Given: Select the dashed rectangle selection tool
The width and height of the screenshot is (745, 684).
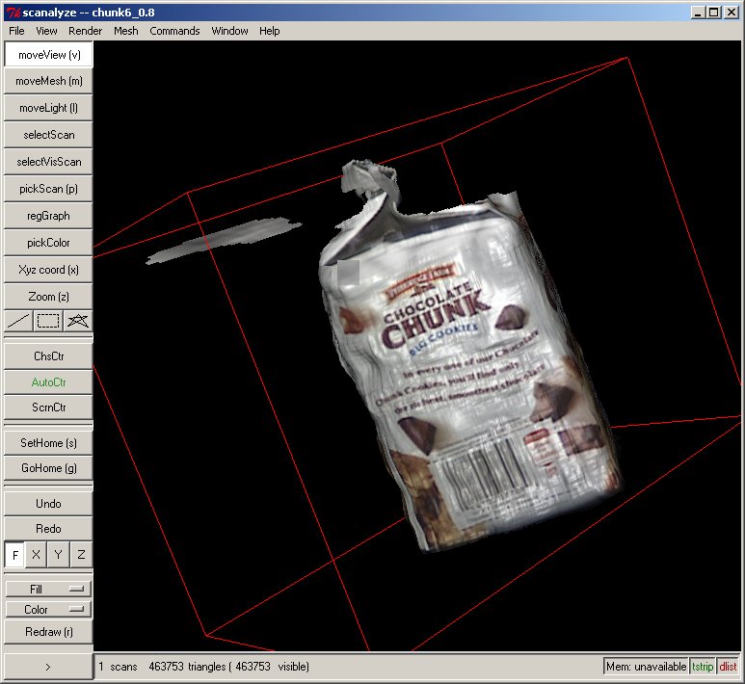Looking at the screenshot, I should (x=48, y=321).
